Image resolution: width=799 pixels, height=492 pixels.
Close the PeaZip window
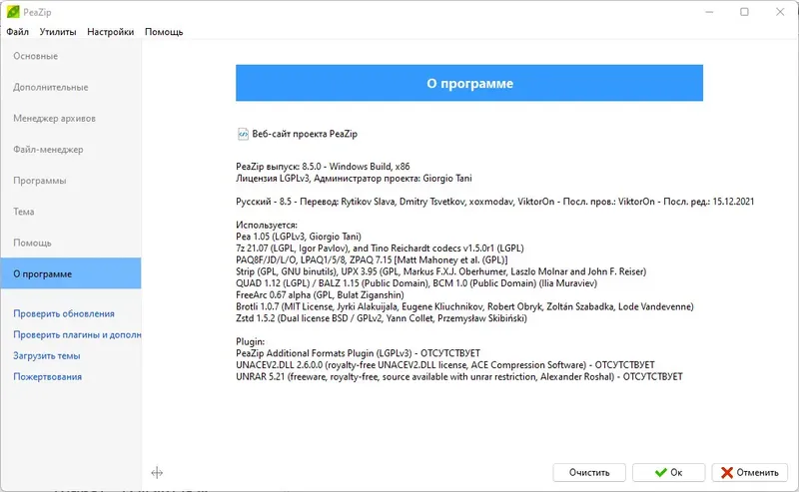(x=780, y=12)
